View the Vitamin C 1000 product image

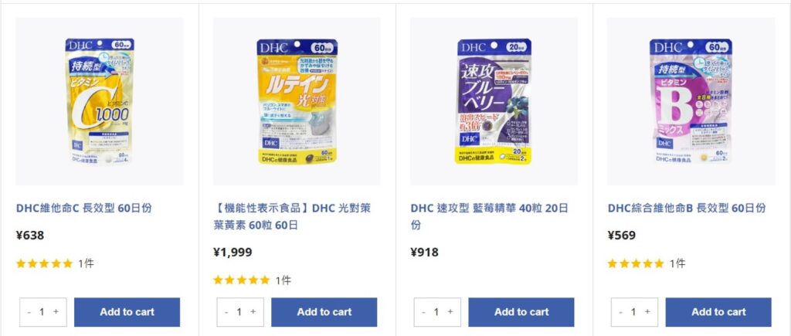tap(100, 101)
